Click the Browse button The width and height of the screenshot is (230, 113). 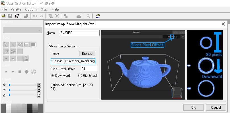(87, 54)
